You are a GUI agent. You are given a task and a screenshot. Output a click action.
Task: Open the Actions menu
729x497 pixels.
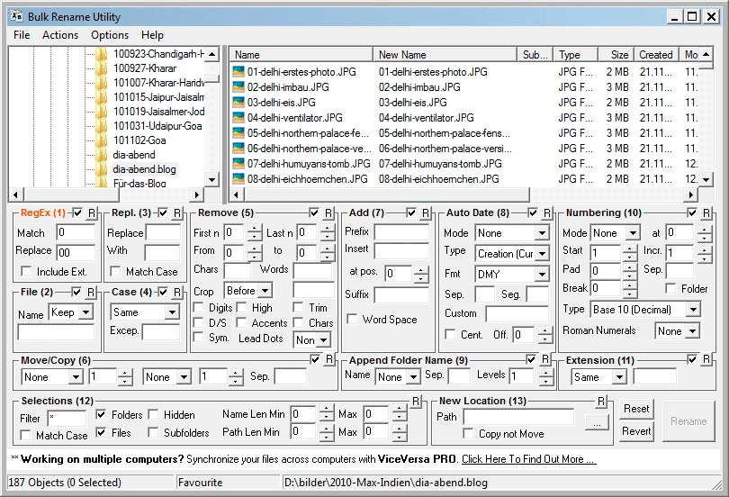click(60, 35)
